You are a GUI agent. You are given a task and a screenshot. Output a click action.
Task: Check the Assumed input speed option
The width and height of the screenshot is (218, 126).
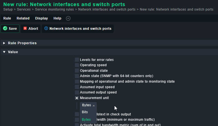(x=77, y=87)
